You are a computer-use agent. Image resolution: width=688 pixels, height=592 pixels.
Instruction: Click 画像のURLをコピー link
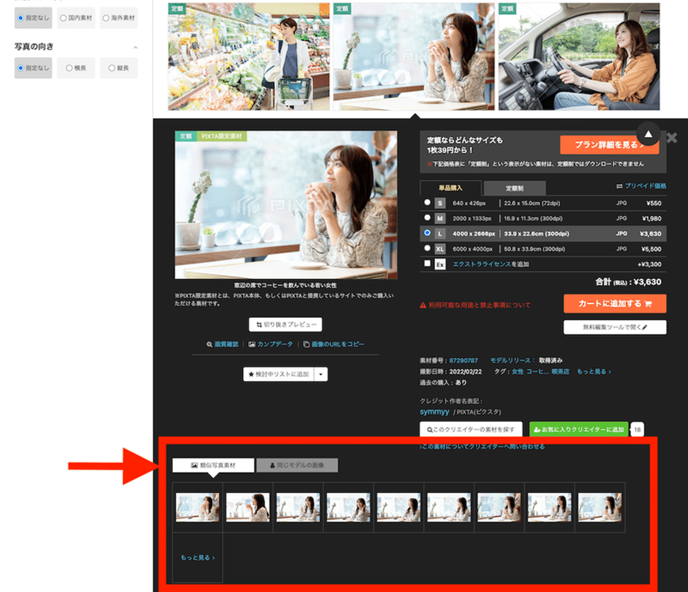pos(334,344)
